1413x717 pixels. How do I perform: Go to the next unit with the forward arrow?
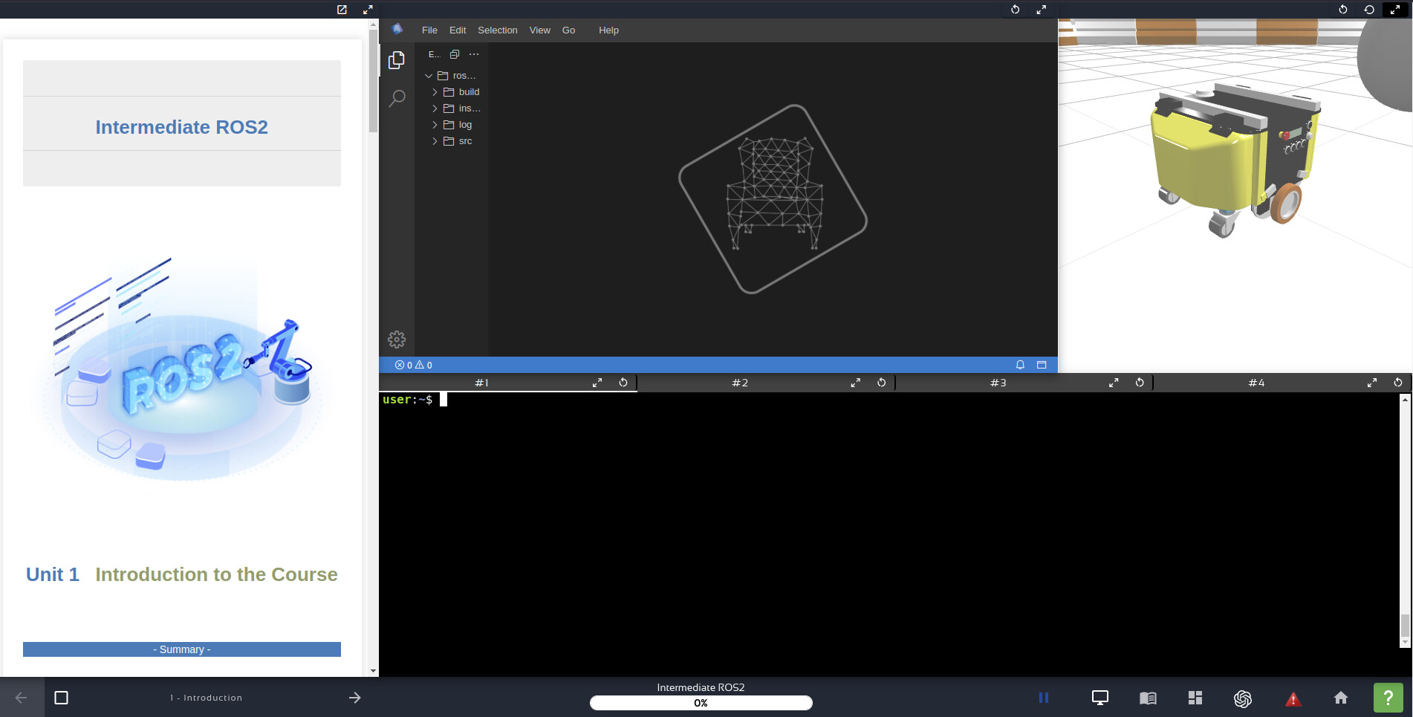point(355,698)
